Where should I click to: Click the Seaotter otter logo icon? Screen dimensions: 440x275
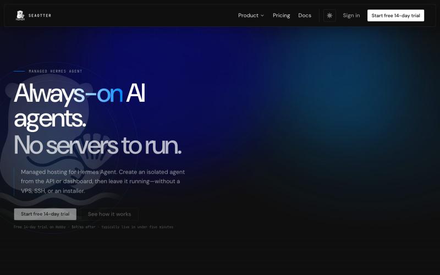pos(20,15)
